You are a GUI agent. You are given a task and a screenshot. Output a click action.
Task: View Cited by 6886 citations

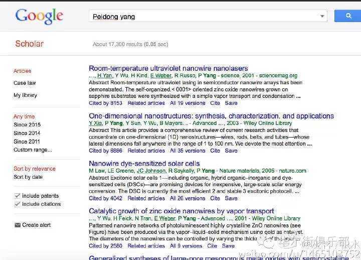pyautogui.click(x=105, y=151)
